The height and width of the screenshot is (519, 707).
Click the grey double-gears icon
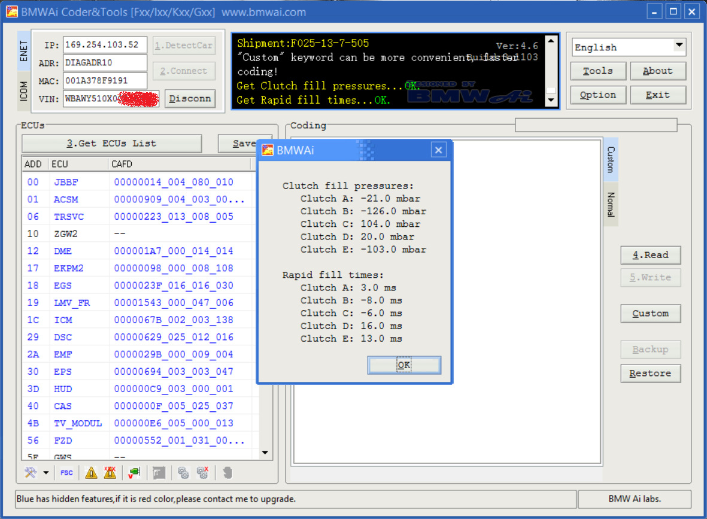(183, 472)
